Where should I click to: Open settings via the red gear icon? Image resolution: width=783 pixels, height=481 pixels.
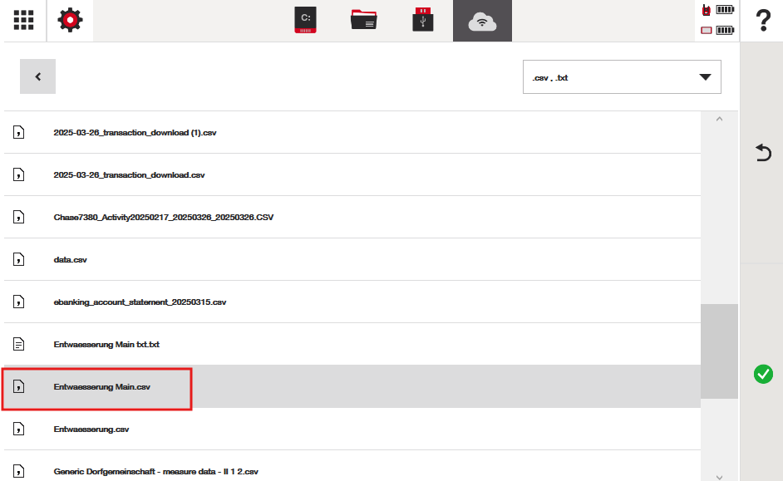(71, 21)
